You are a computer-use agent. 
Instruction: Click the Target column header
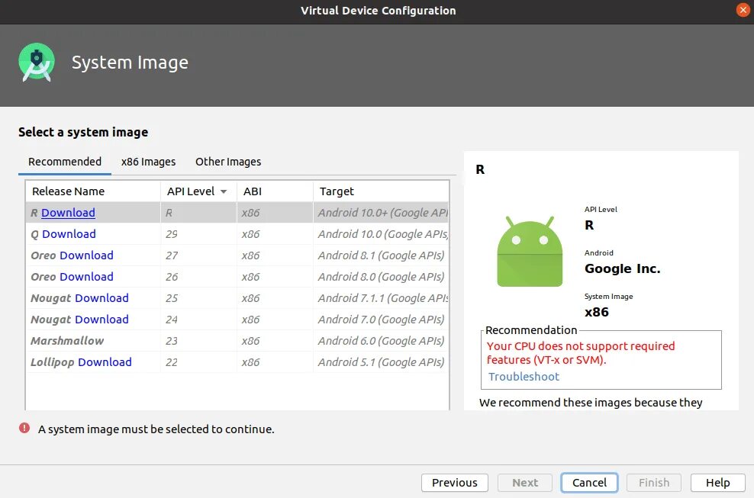coord(337,191)
